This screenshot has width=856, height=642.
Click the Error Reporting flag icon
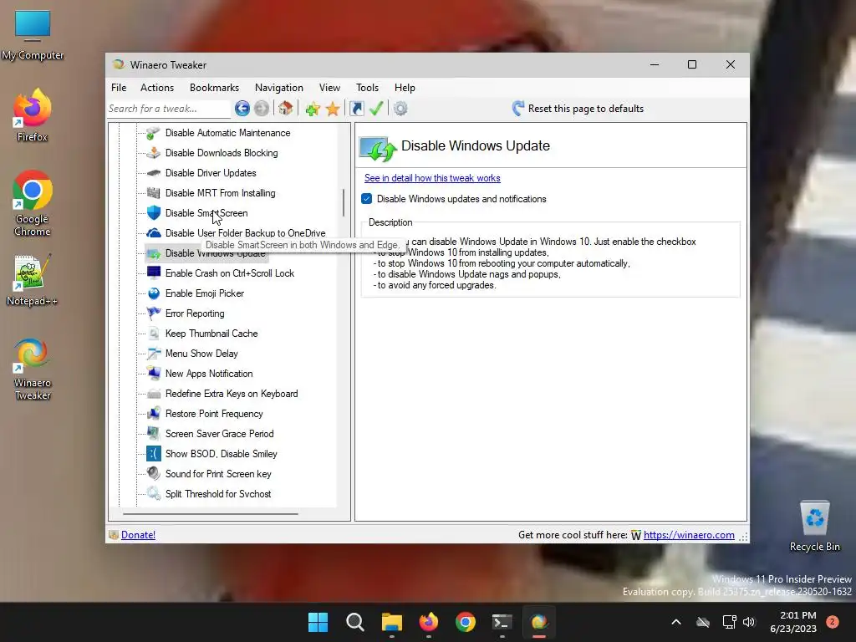coord(154,313)
